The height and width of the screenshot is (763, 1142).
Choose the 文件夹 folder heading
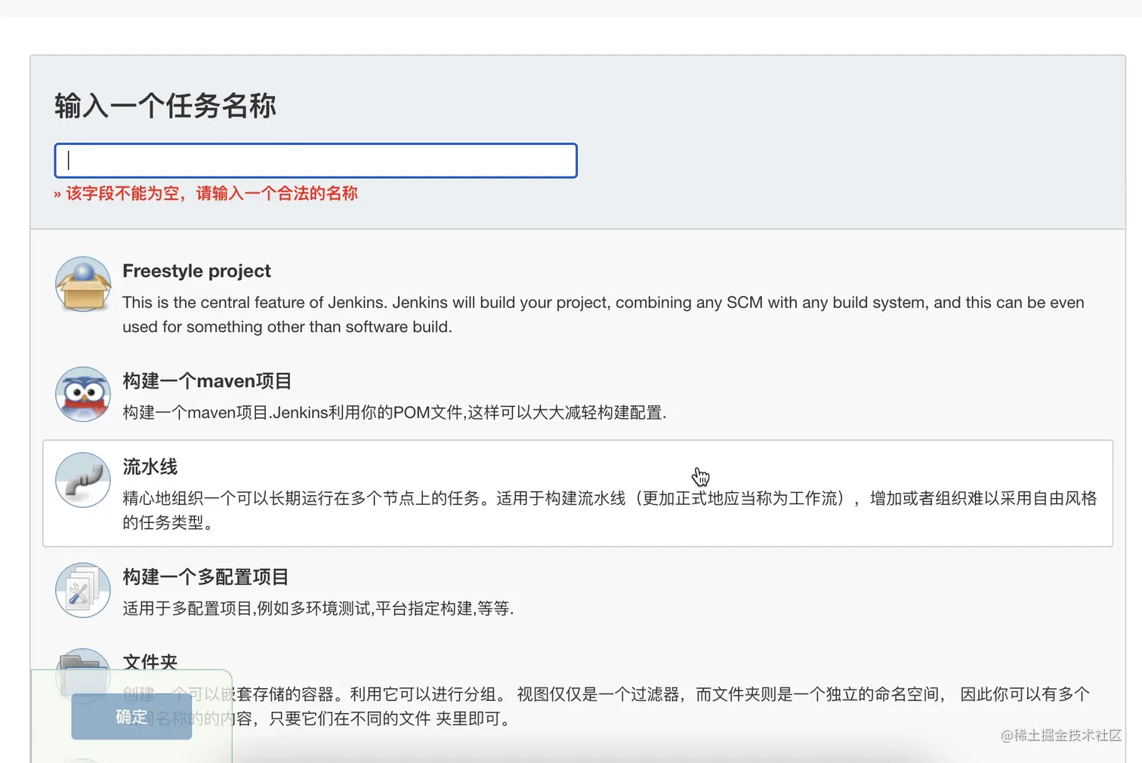[x=150, y=663]
